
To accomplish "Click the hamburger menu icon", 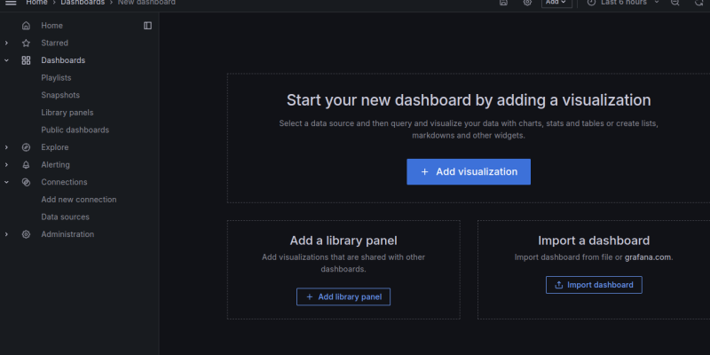I will coord(12,3).
